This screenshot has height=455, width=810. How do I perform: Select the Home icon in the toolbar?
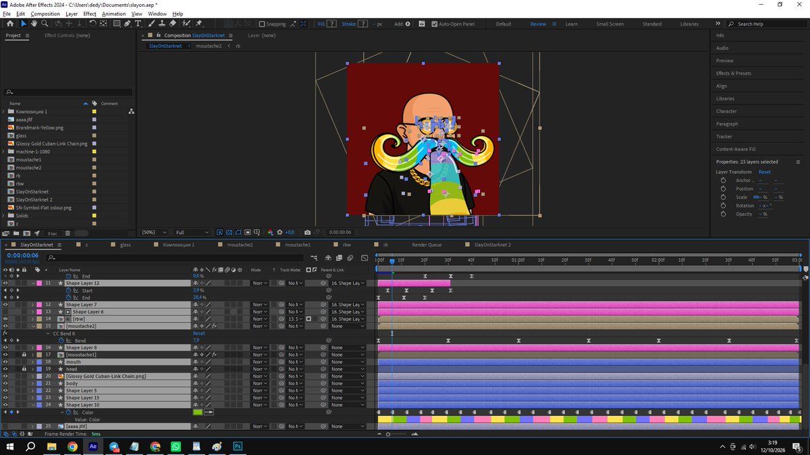10,24
